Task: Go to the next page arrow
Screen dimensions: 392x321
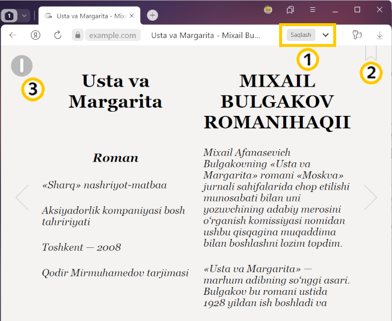Action: (370, 197)
